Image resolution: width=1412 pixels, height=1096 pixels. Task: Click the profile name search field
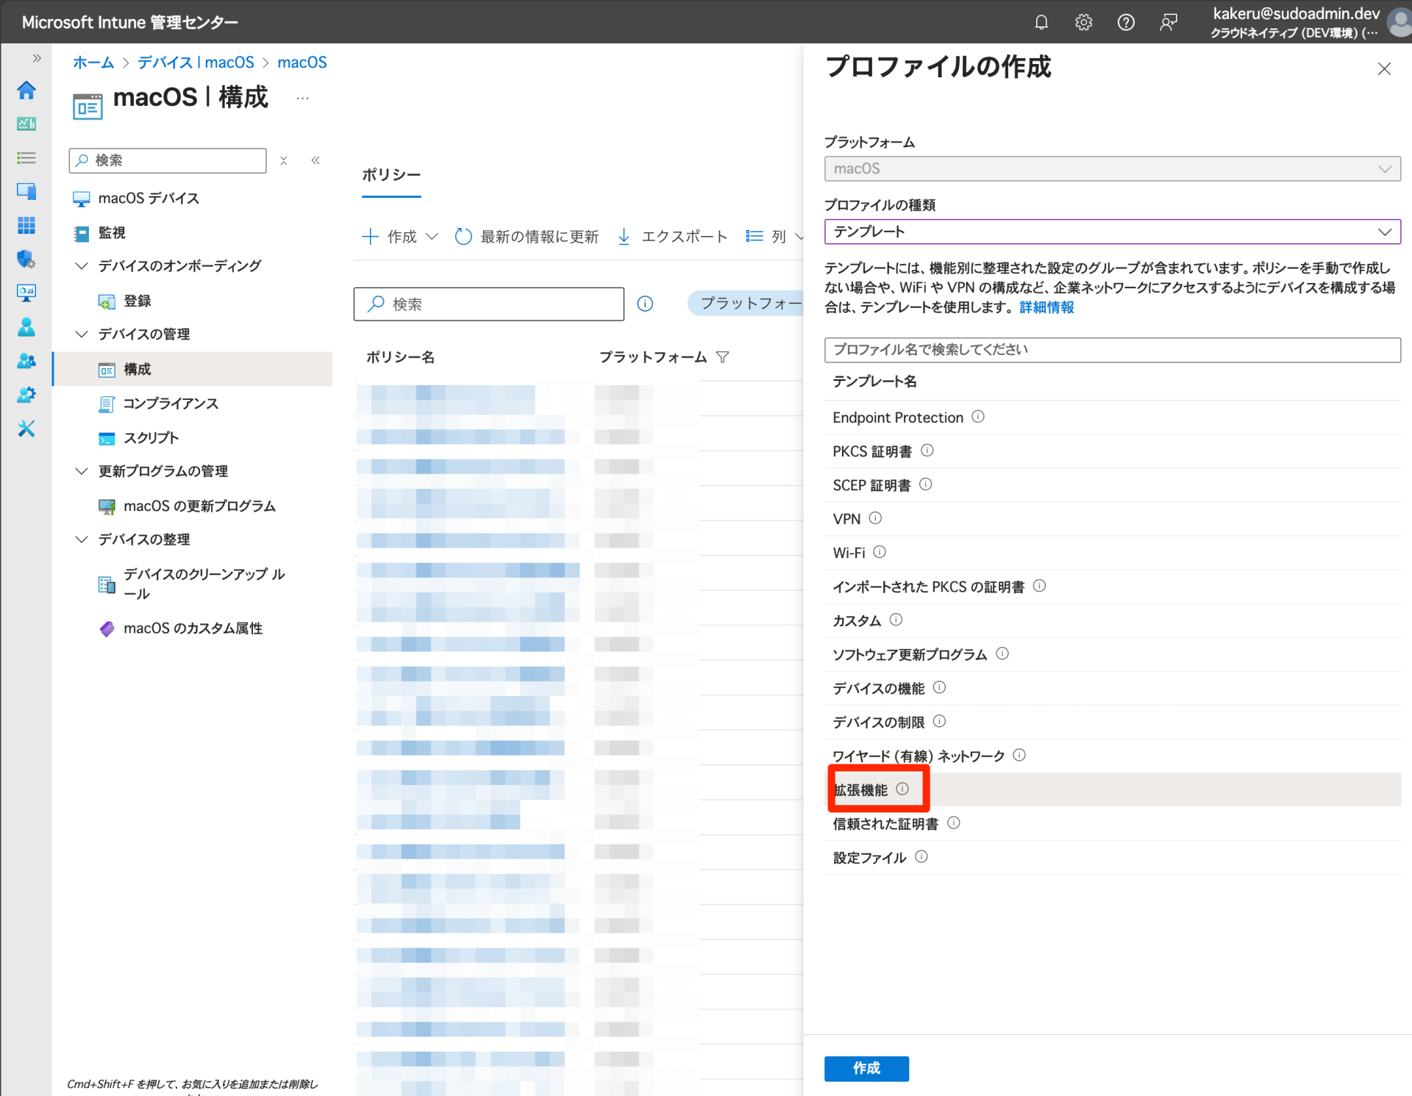coord(1112,350)
